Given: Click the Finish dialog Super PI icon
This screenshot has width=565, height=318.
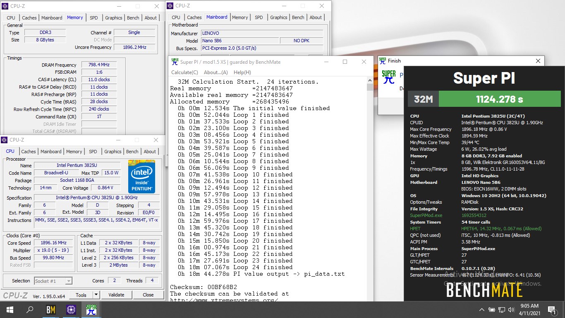Looking at the screenshot, I should click(388, 77).
